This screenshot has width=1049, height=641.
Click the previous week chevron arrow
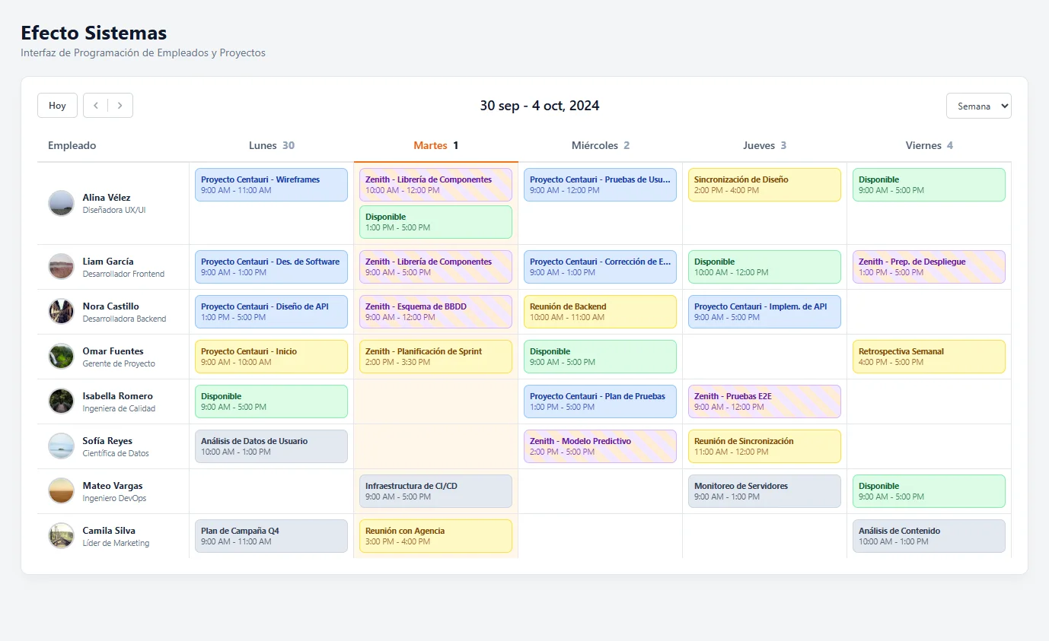[95, 106]
